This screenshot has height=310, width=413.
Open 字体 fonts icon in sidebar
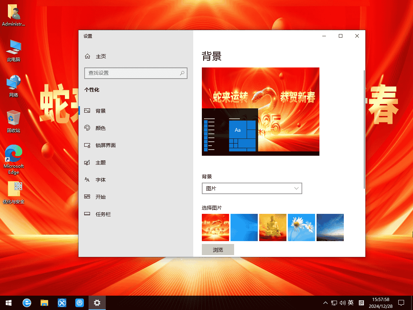87,179
